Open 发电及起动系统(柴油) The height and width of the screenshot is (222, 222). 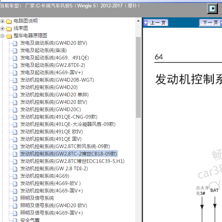44,50
